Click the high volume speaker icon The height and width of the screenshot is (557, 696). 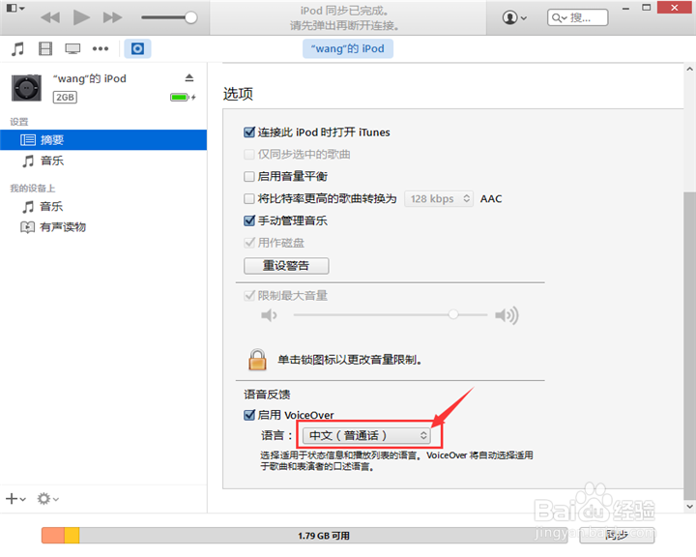coord(507,315)
